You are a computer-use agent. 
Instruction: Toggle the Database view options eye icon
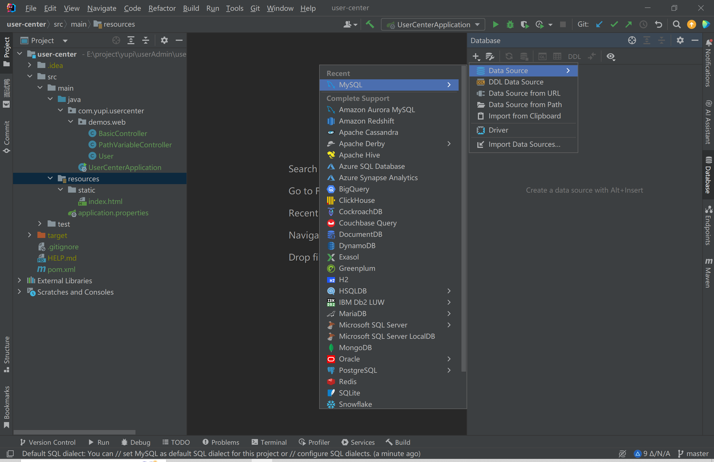pos(611,57)
